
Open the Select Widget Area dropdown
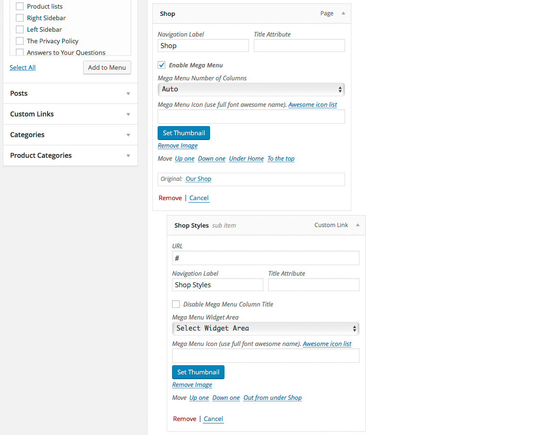265,328
